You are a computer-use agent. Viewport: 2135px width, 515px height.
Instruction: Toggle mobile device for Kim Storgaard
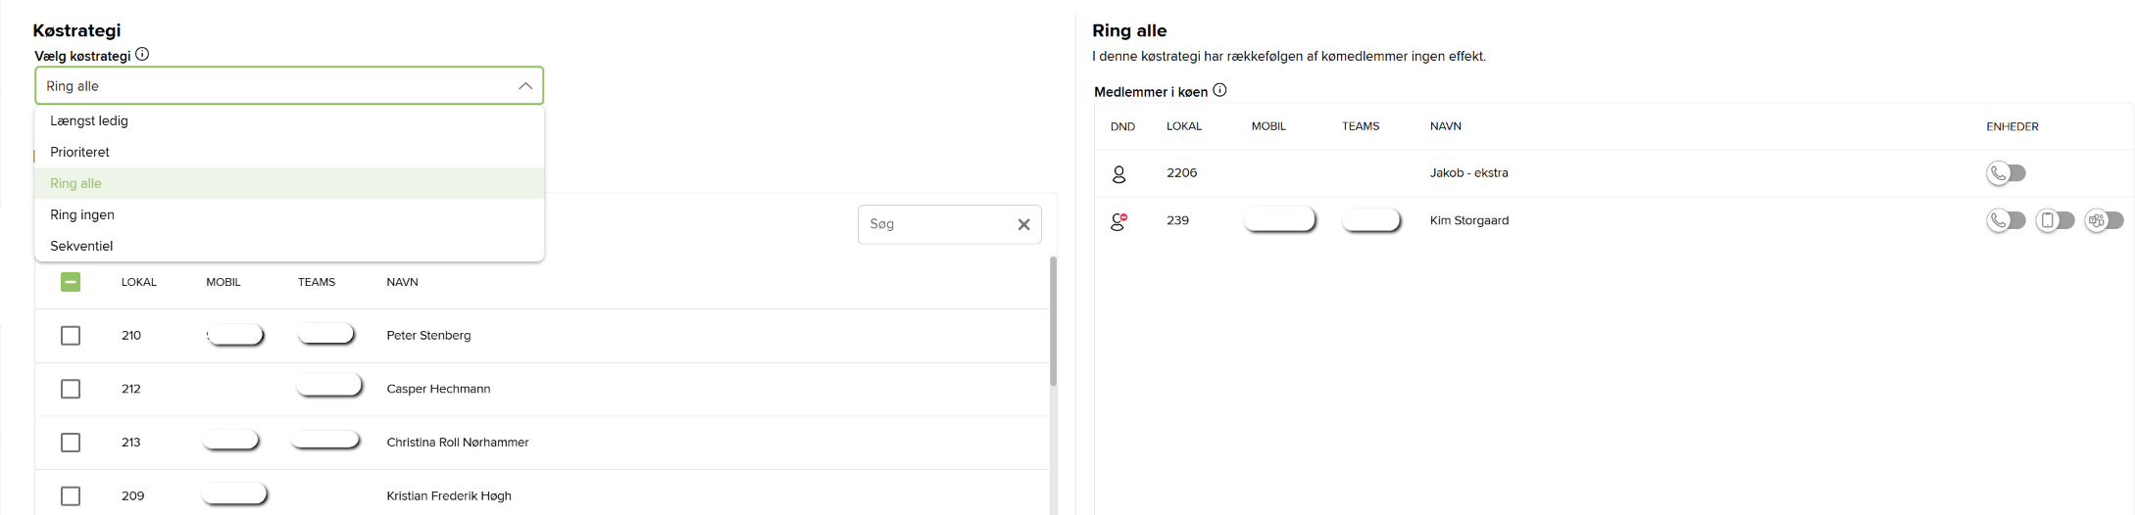(2055, 220)
